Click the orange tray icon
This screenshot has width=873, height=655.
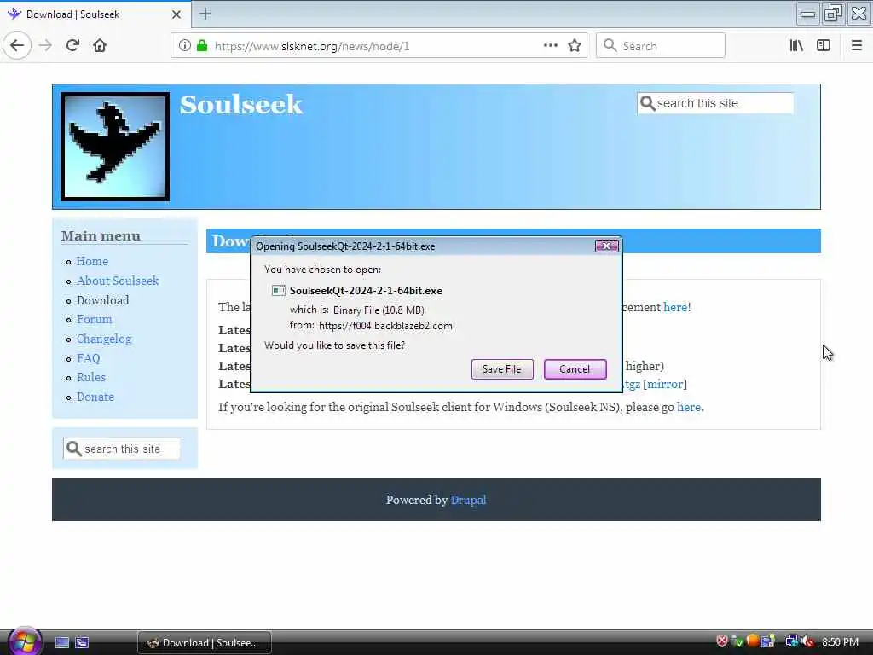[x=752, y=641]
